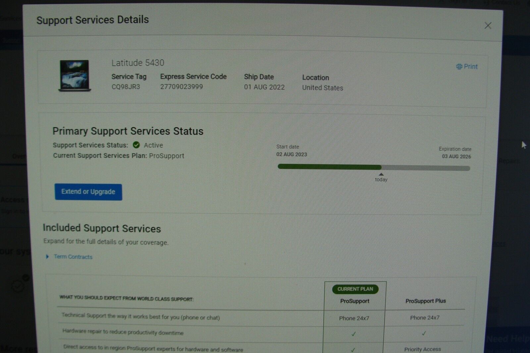The width and height of the screenshot is (530, 353).
Task: Click Current Support Services Plan: ProSupport text
Action: pos(119,155)
